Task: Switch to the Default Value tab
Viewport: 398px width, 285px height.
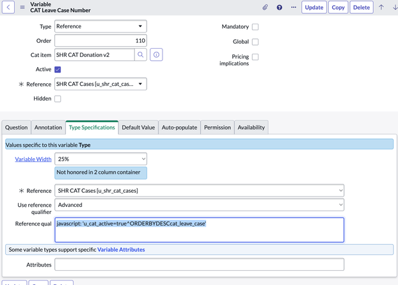Action: pos(138,127)
